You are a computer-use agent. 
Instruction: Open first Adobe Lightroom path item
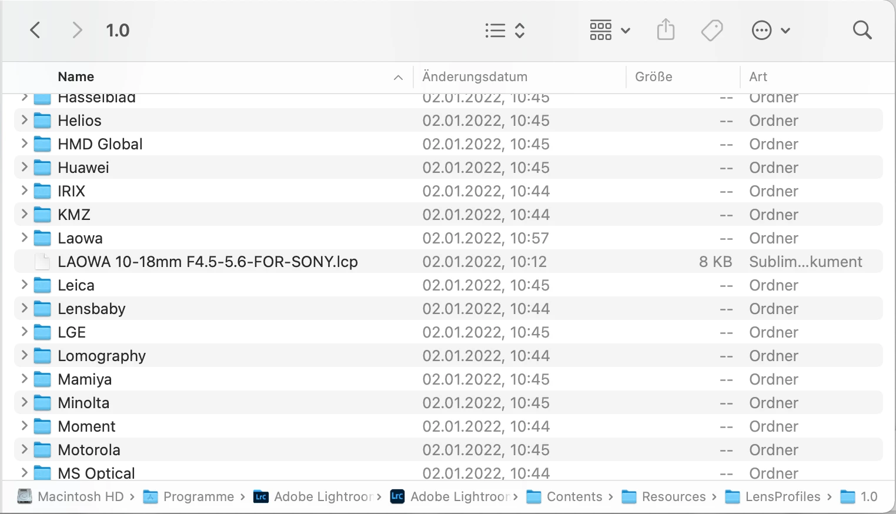coord(313,497)
